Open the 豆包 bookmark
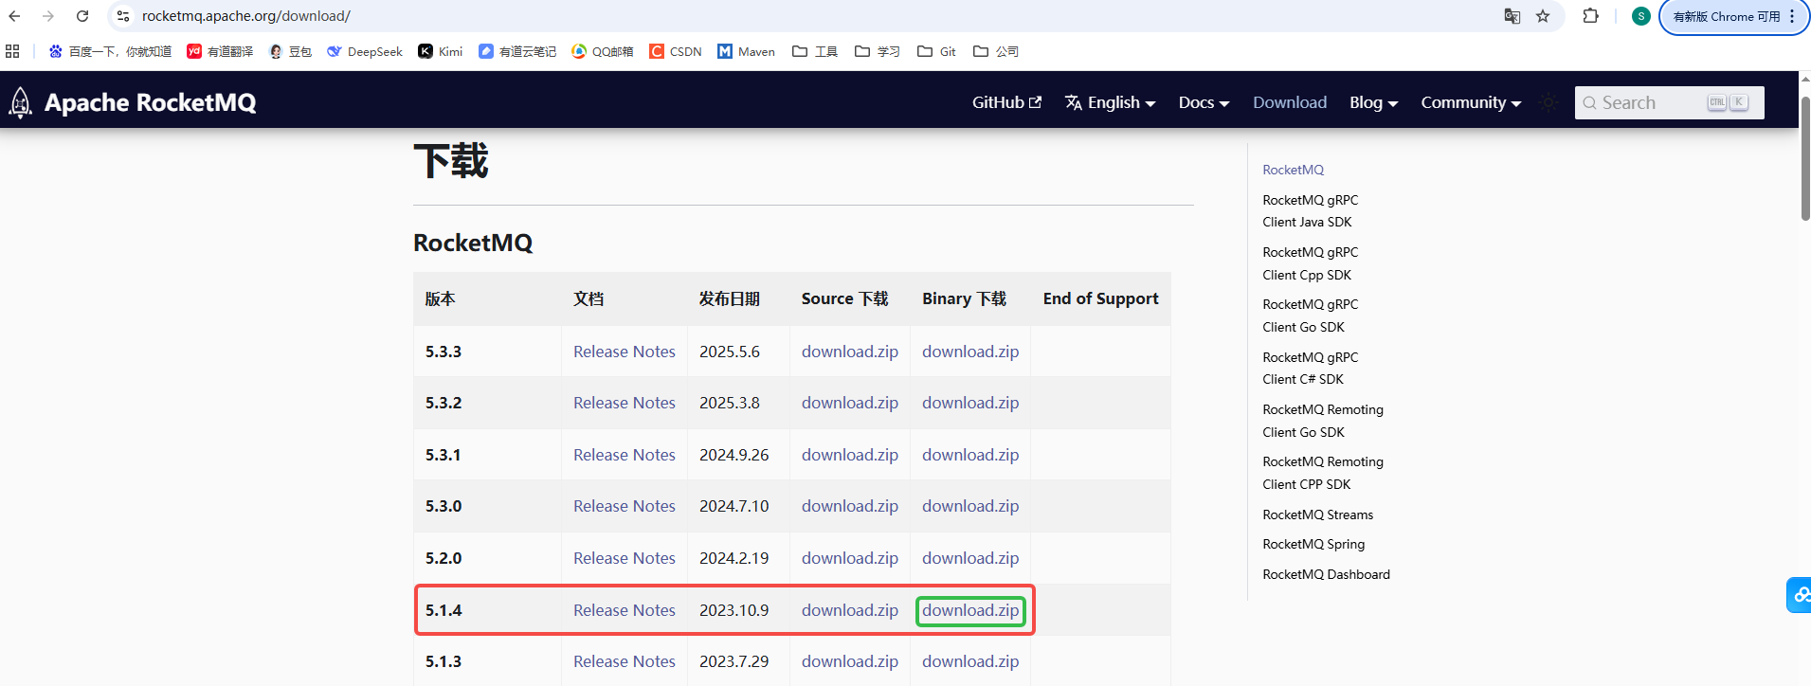1811x686 pixels. click(x=290, y=51)
